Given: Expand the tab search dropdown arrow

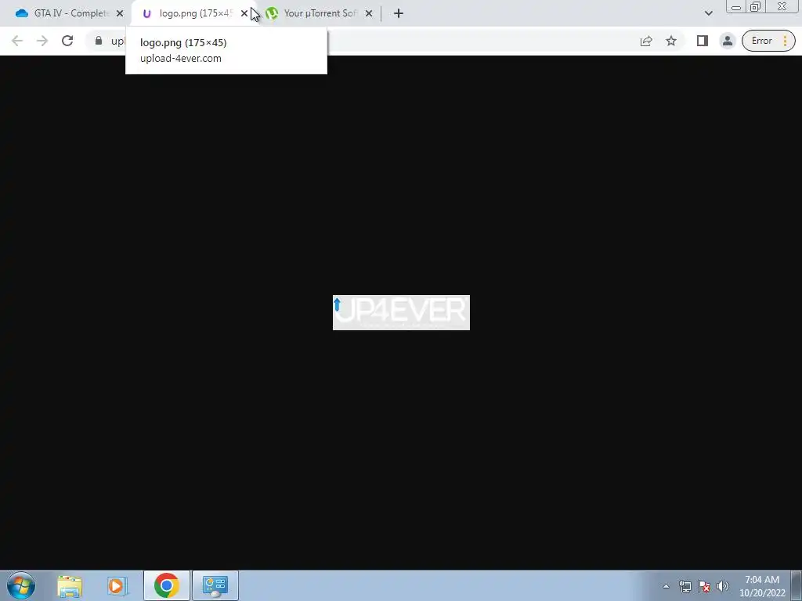Looking at the screenshot, I should (708, 13).
